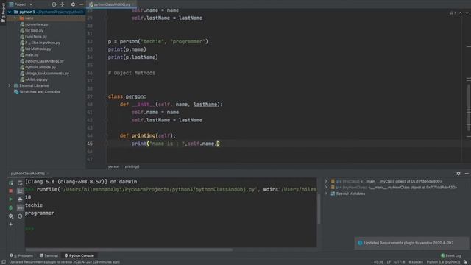
Task: Place cursor on line 36 '# Object Methods'
Action: 132,73
